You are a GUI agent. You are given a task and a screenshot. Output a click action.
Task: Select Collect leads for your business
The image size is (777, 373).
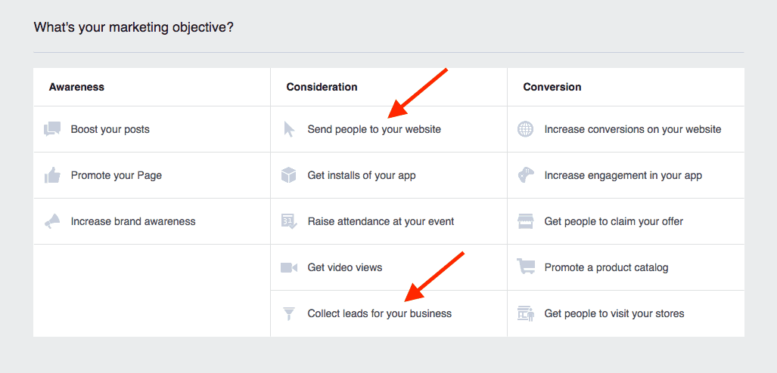pos(379,313)
